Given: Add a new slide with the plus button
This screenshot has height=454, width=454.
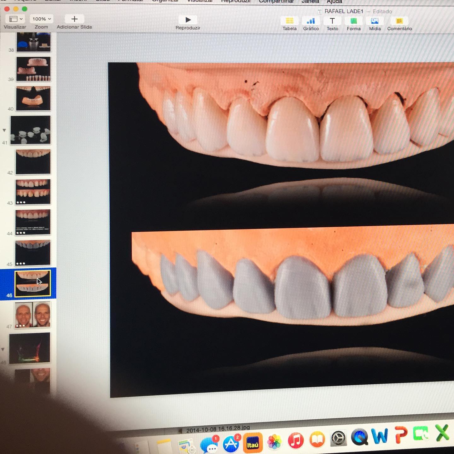Looking at the screenshot, I should click(74, 19).
